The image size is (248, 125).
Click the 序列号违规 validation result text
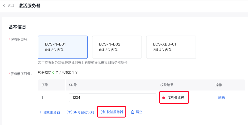(176, 98)
